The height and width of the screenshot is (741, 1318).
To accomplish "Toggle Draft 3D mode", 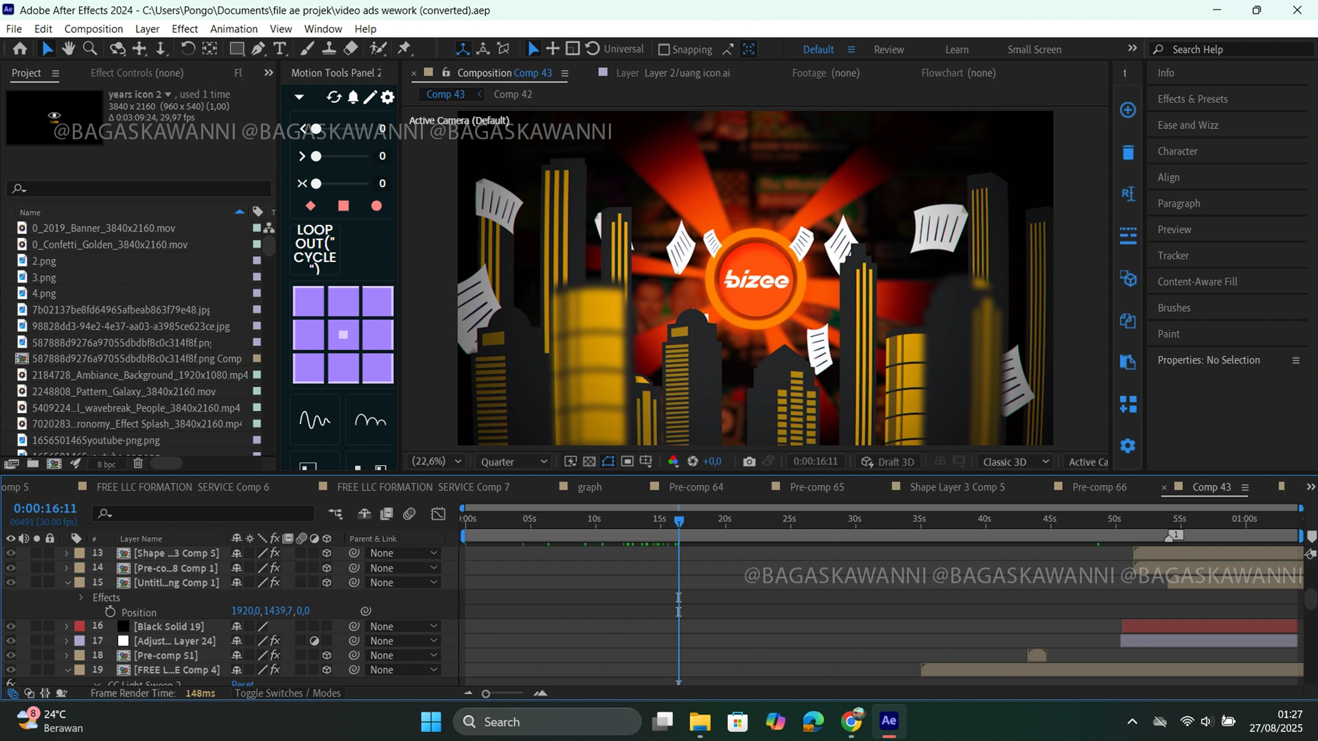I will click(888, 462).
